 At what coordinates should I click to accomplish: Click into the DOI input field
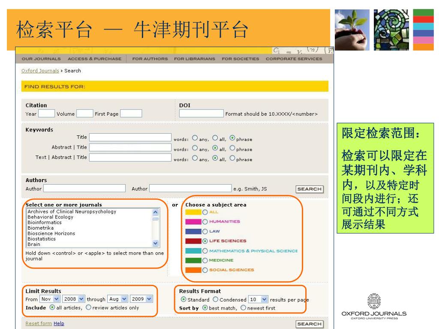201,113
